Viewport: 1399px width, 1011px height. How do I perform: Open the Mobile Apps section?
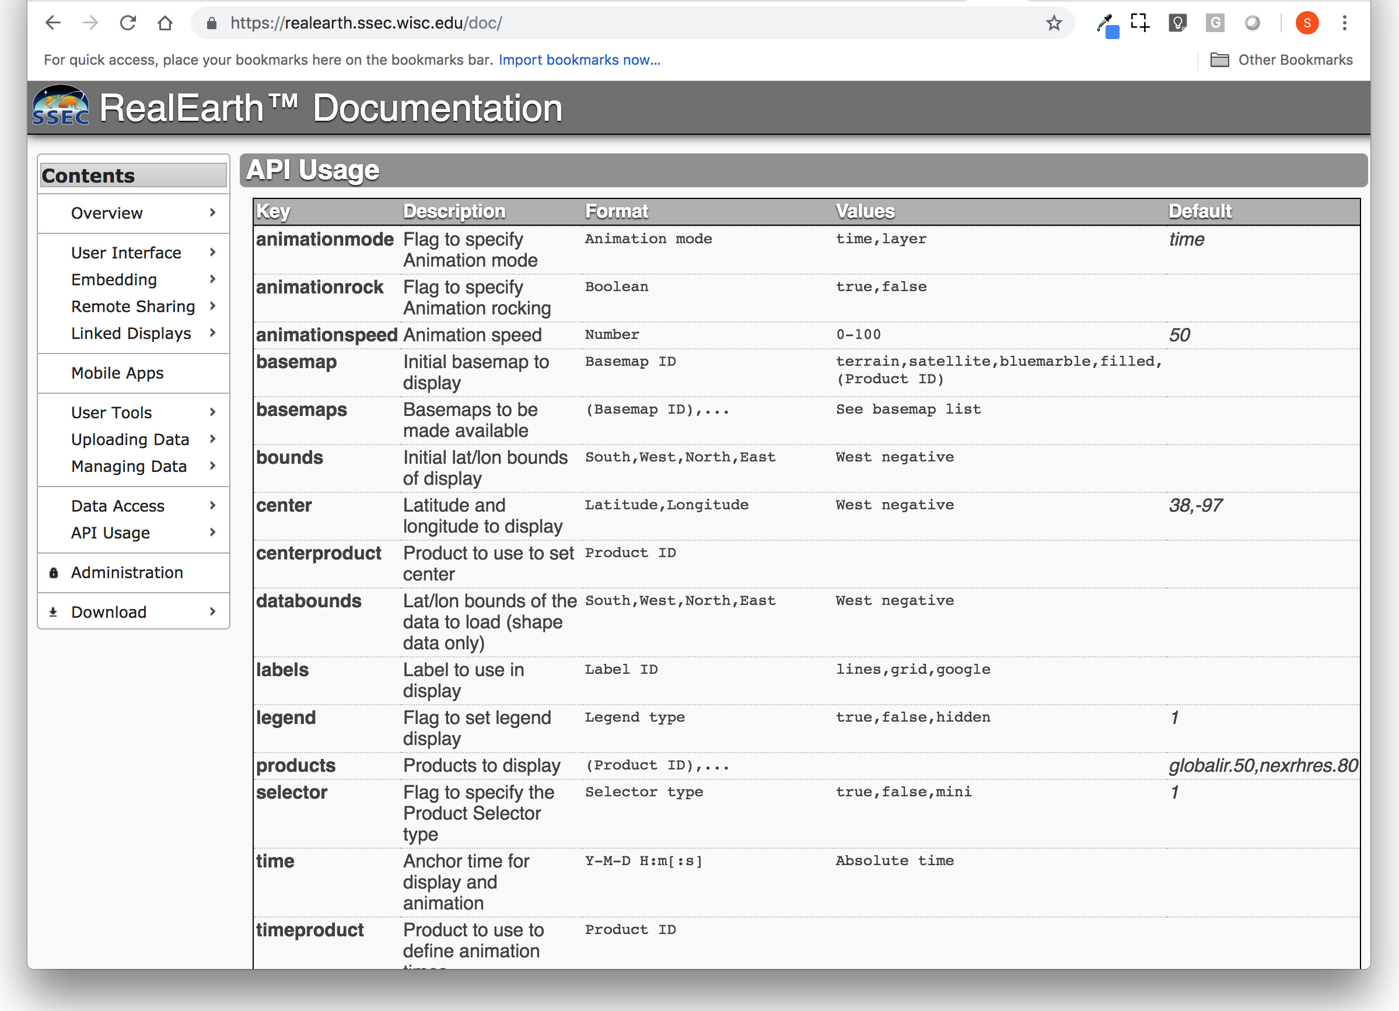[x=118, y=373]
